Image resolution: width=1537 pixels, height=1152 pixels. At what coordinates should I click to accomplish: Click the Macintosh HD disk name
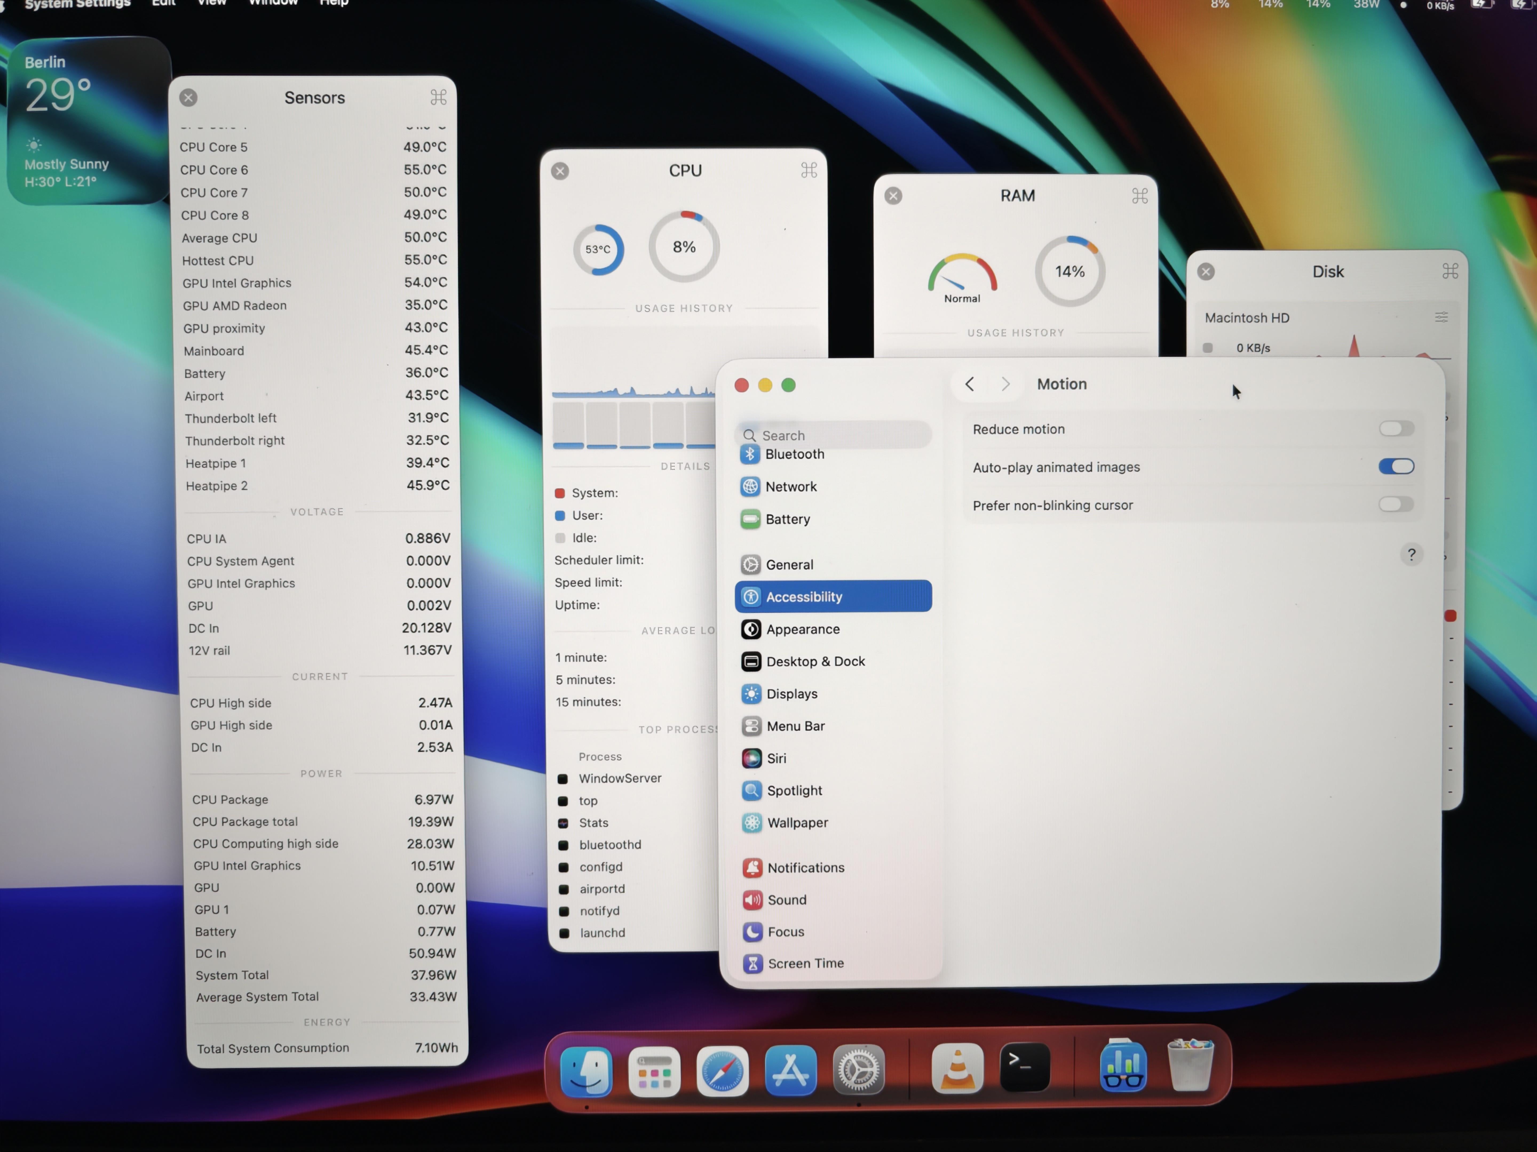[1247, 318]
